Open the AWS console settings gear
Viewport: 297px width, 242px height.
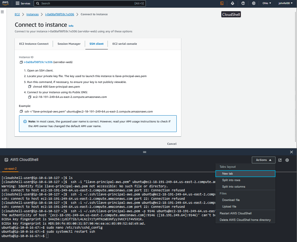(x=254, y=3)
